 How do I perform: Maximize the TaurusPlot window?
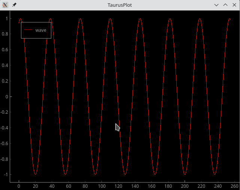click(x=225, y=5)
